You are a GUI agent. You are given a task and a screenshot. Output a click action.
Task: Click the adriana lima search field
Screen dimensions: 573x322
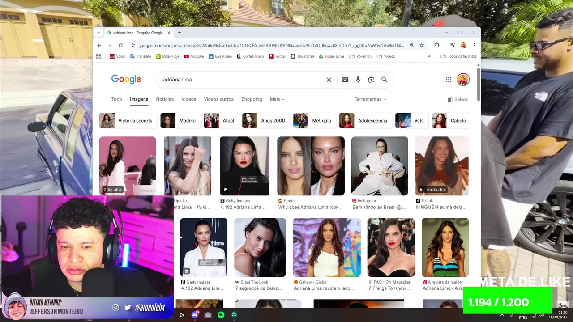click(x=242, y=80)
